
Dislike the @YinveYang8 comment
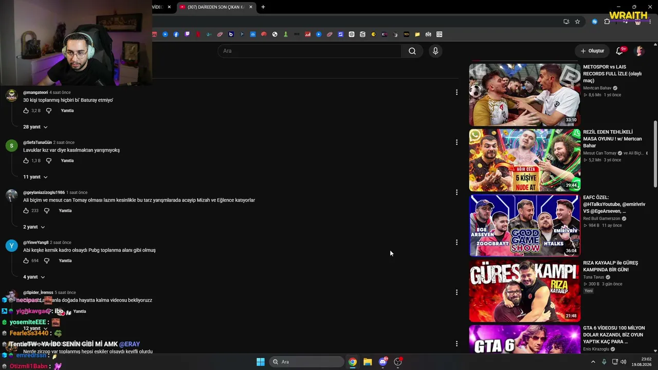click(46, 261)
